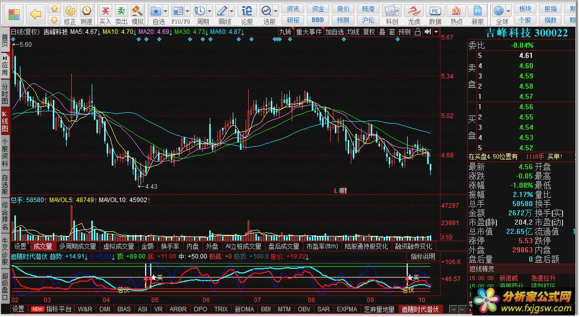Viewport: 580px width, 317px height.
Task: Open the 新股 IPO icon
Action: point(477,15)
